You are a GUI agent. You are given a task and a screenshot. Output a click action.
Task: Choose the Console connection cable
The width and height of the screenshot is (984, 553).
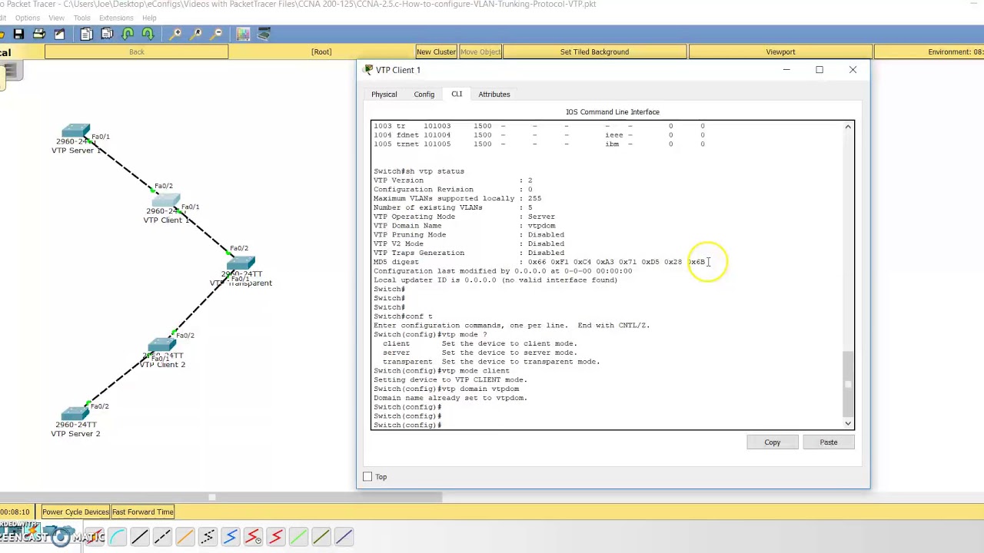coord(117,536)
